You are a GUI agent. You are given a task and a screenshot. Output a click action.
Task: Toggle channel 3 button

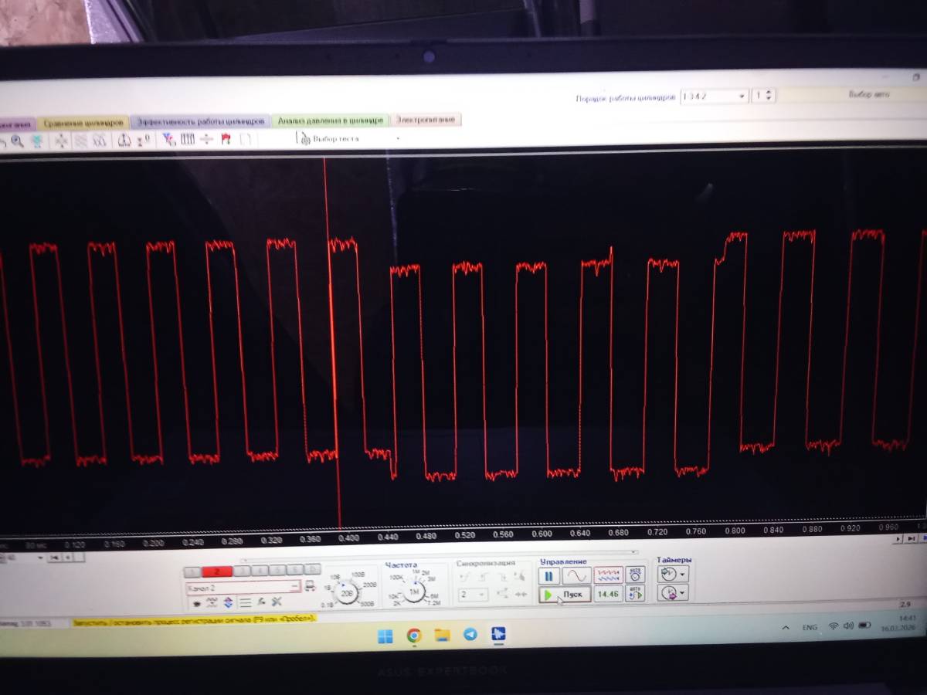[x=242, y=571]
